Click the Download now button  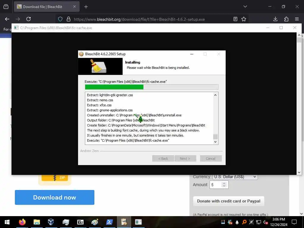pyautogui.click(x=55, y=197)
